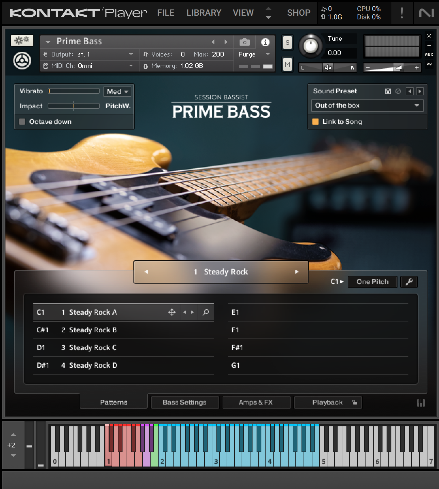Viewport: 439px width, 489px height.
Task: Close the instrument with the X button
Action: 429,36
